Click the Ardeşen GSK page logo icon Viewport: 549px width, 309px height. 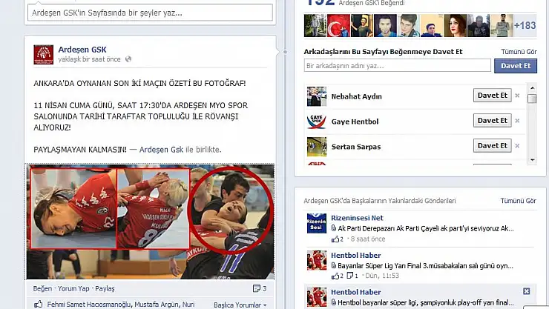click(44, 55)
